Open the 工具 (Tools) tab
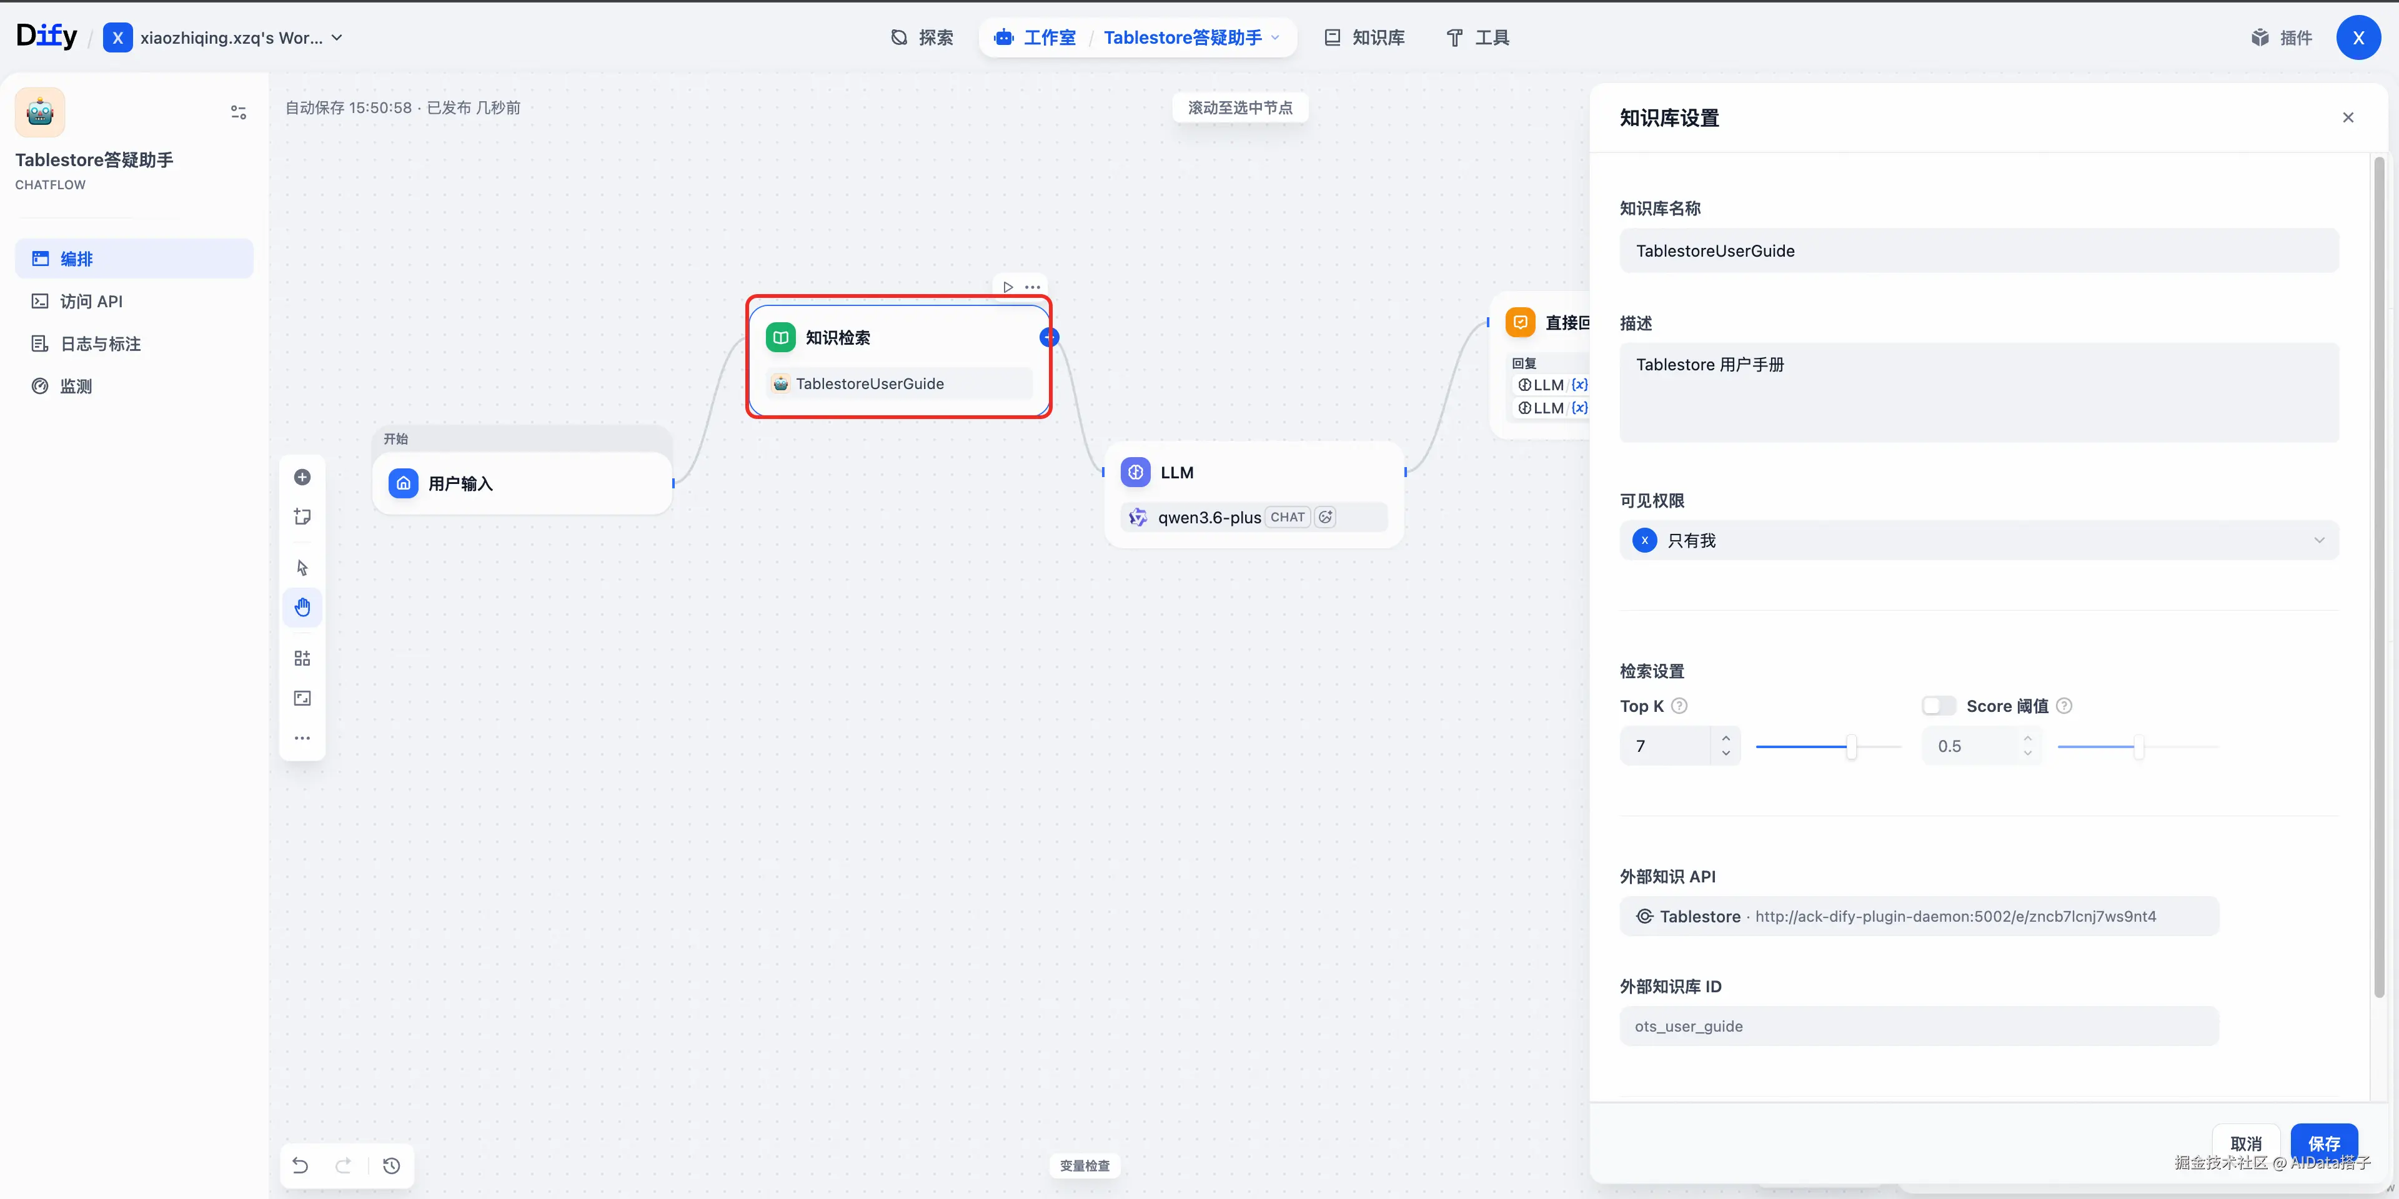The width and height of the screenshot is (2399, 1199). tap(1477, 37)
